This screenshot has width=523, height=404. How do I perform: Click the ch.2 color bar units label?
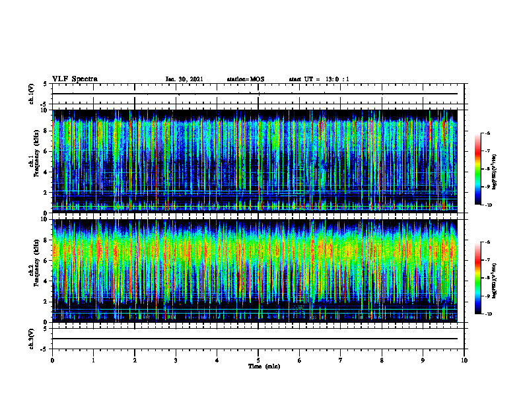(x=495, y=281)
